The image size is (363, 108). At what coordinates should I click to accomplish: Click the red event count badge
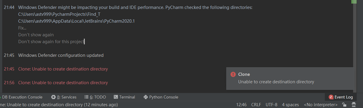[x=331, y=97]
